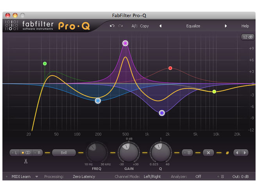Load next preset with right arrow
Viewport: 258px width, 193px height.
[x=226, y=26]
